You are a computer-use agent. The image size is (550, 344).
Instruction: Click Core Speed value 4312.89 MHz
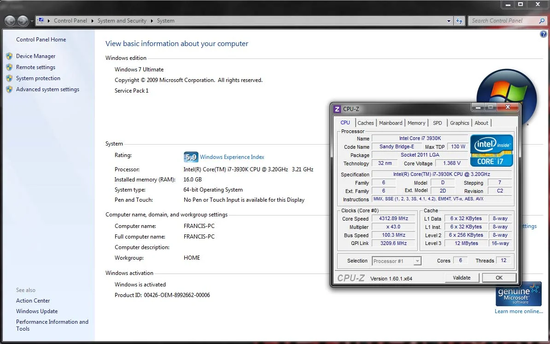point(393,218)
